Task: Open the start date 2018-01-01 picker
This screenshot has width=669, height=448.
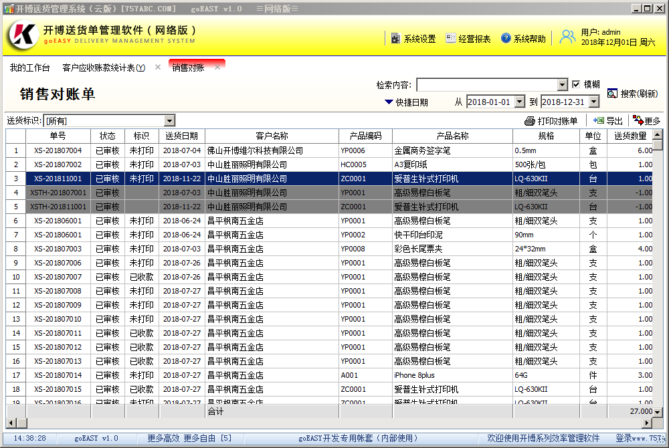Action: pyautogui.click(x=520, y=102)
